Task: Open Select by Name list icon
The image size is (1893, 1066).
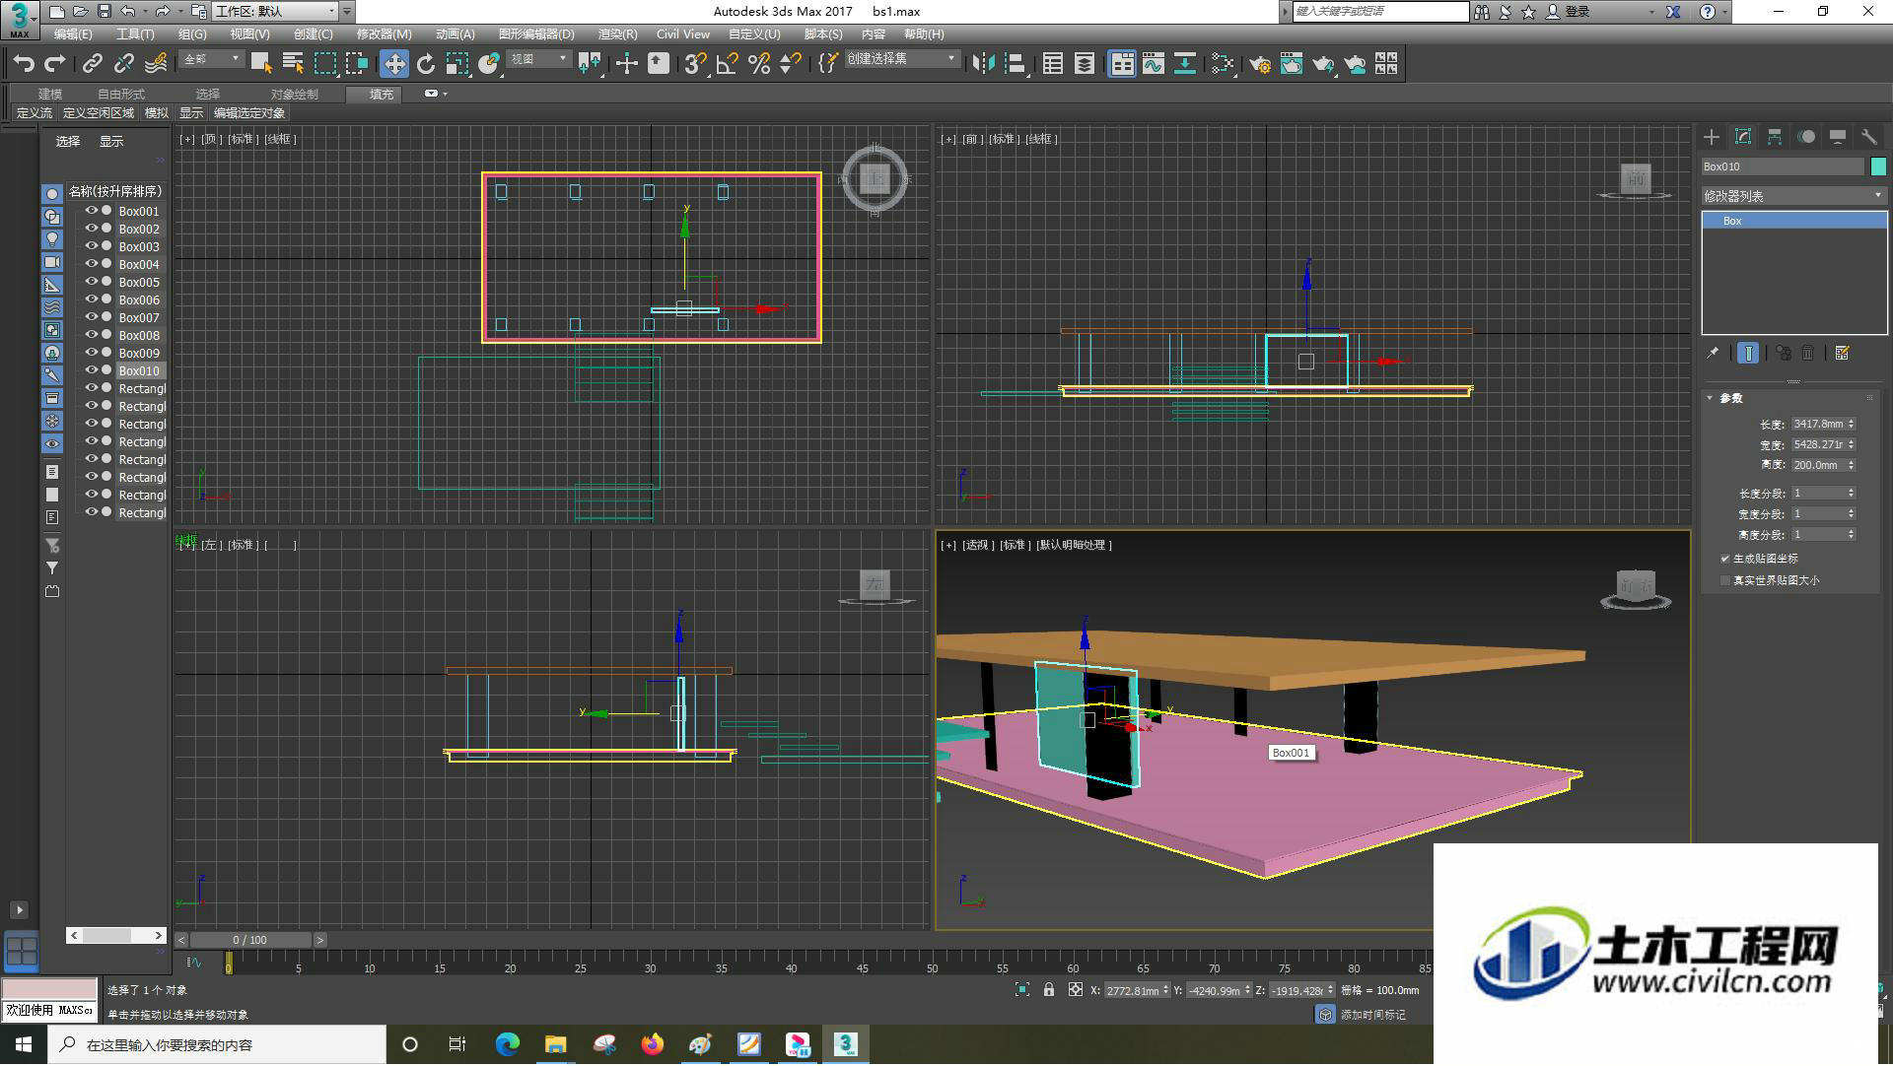Action: [x=293, y=64]
